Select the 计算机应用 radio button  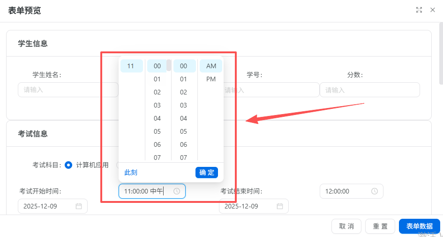coord(68,165)
